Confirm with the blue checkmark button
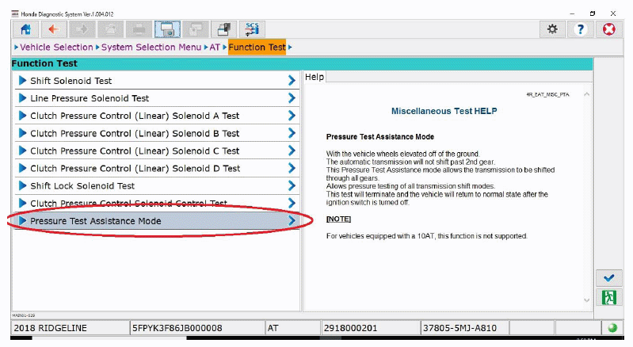 pos(608,278)
